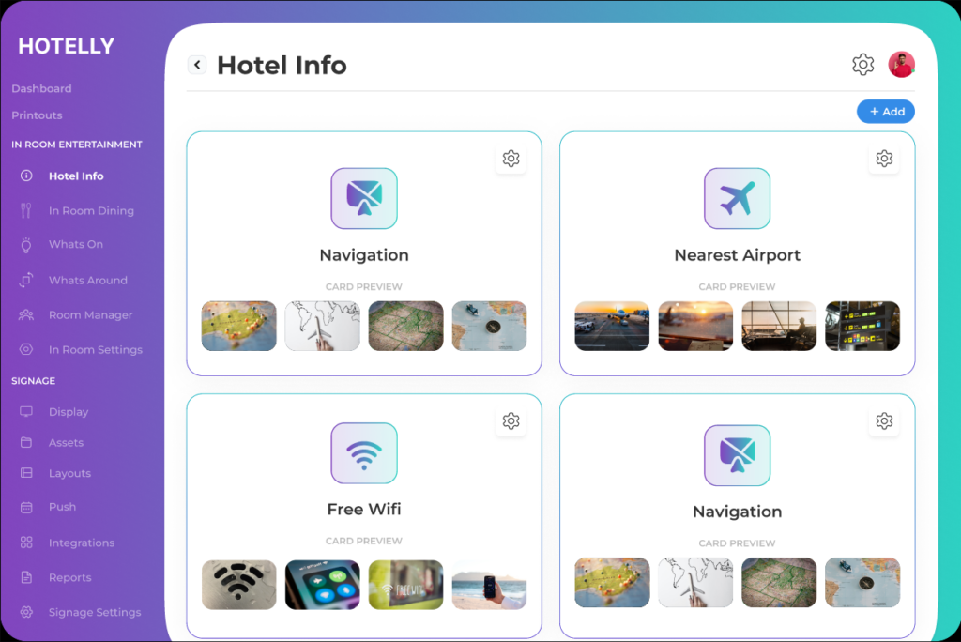Select the sunset airport preview thumbnail

(695, 326)
